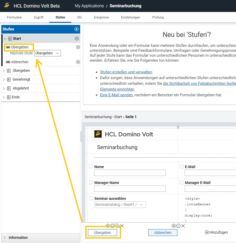
Task: Go to the Ereignisse tab
Action: pyautogui.click(x=101, y=17)
